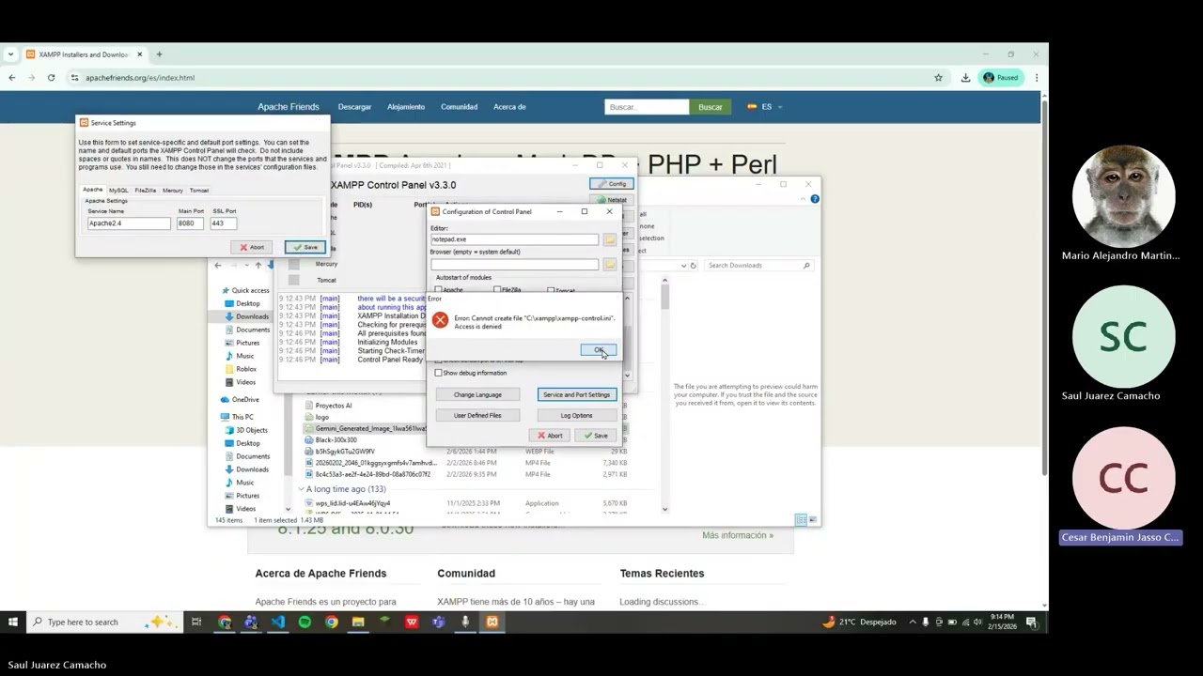Switch to the Apache tab in Service Settings
The width and height of the screenshot is (1203, 676).
(92, 190)
